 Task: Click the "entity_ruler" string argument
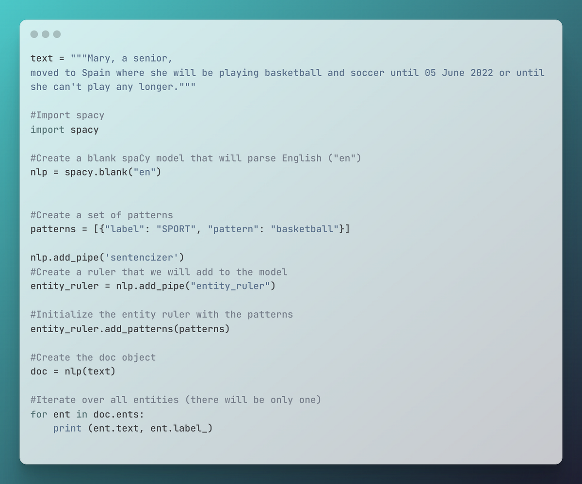click(230, 286)
